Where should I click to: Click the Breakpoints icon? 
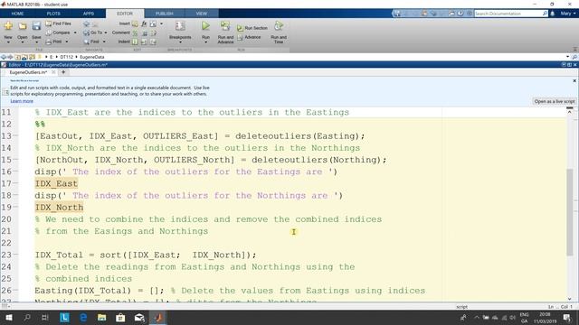pos(180,26)
